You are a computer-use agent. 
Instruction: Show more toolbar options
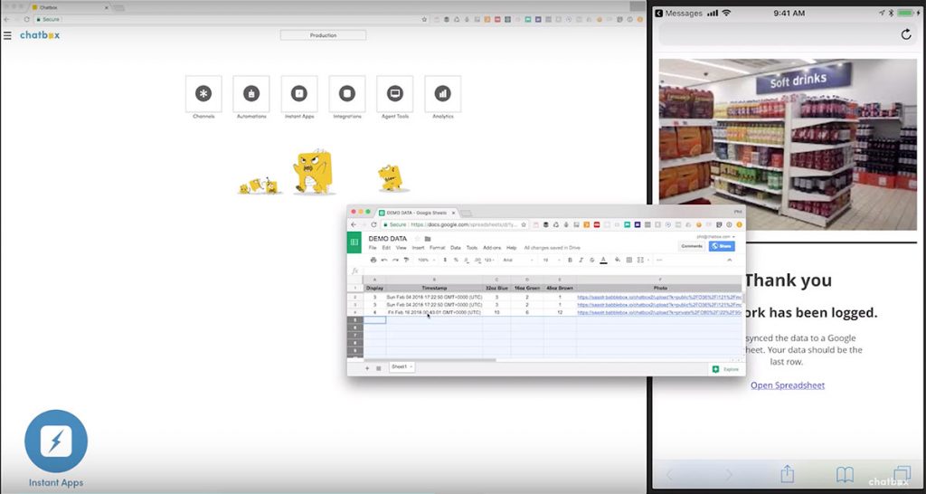659,260
